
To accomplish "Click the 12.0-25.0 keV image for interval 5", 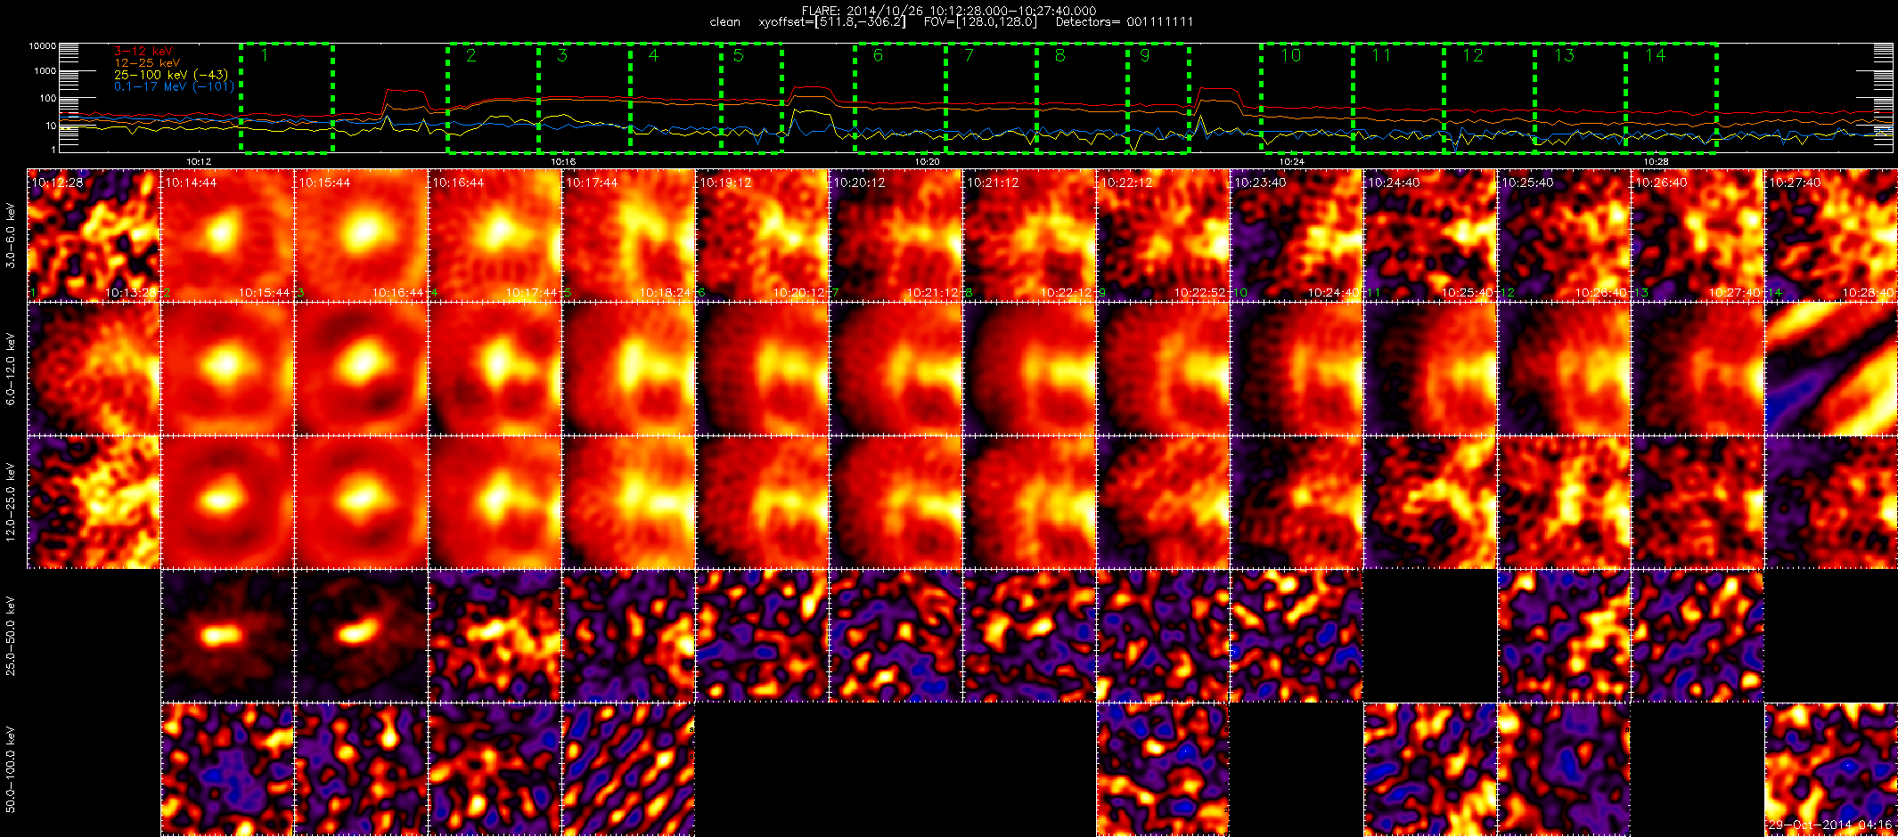I will point(628,502).
